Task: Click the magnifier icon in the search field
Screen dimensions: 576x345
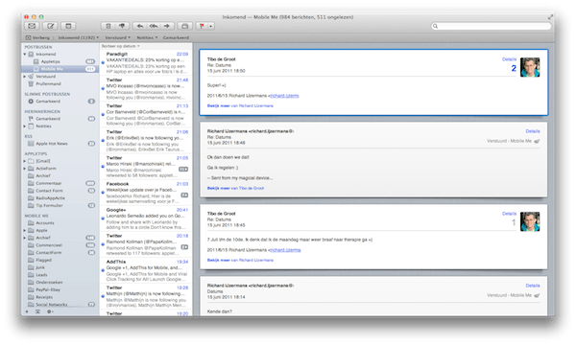Action: [x=435, y=26]
